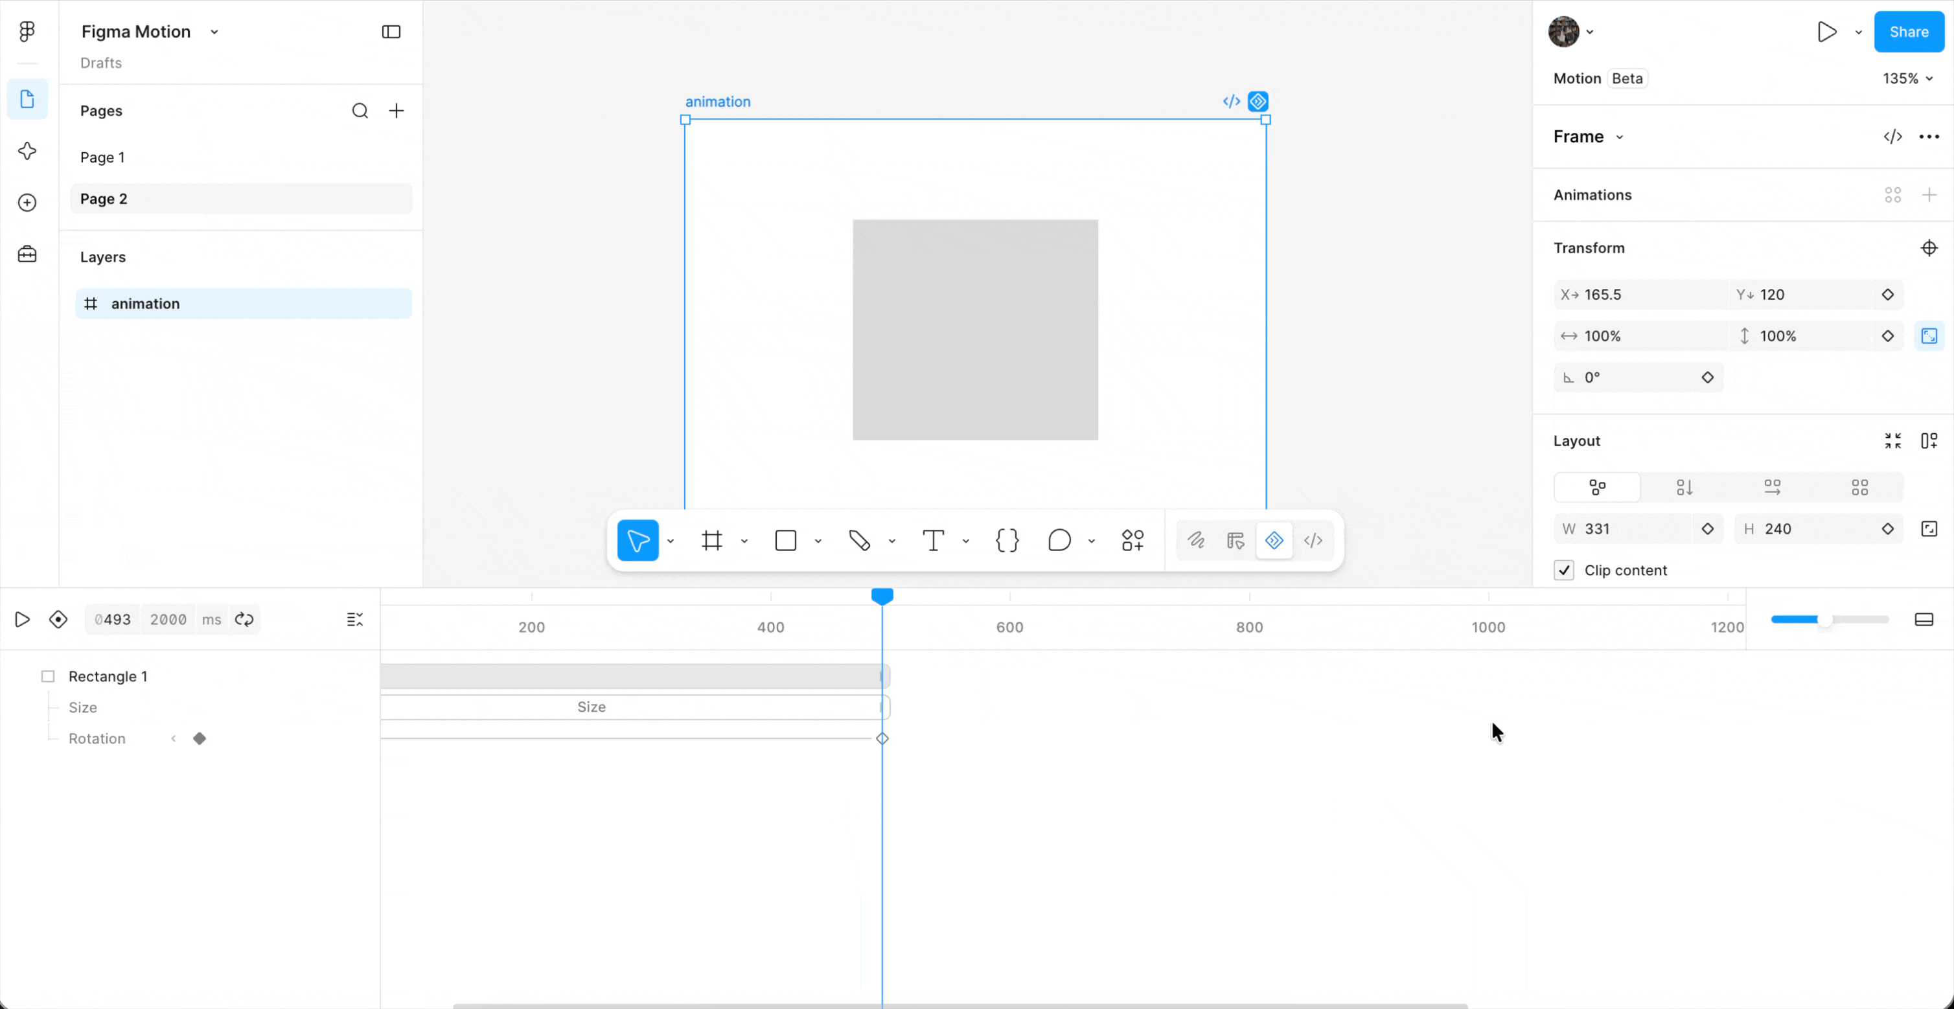Image resolution: width=1954 pixels, height=1009 pixels.
Task: Switch to Dev mode in toolbar
Action: click(1313, 541)
